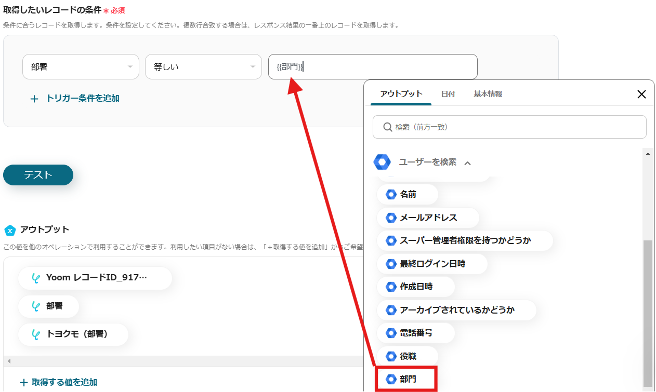
Task: Close the output picker panel
Action: pyautogui.click(x=641, y=94)
